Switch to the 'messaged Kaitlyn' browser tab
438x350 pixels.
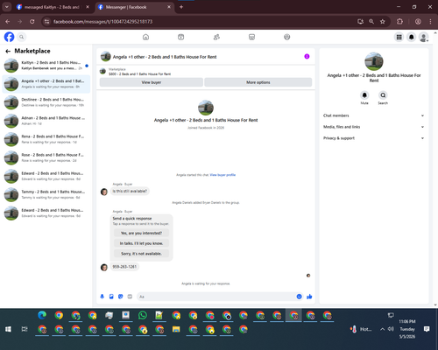(x=53, y=7)
